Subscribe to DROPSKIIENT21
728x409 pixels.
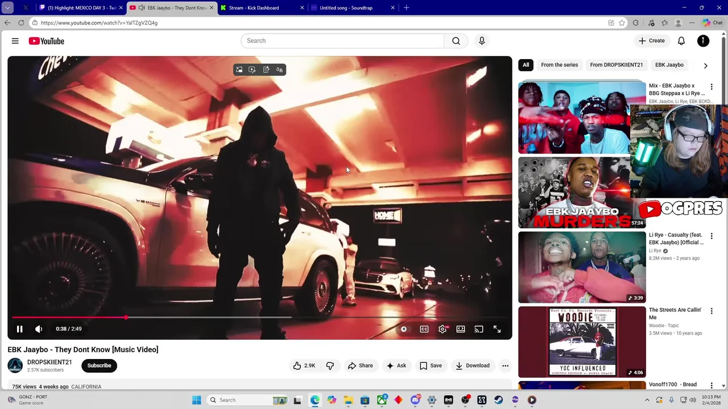pyautogui.click(x=99, y=366)
